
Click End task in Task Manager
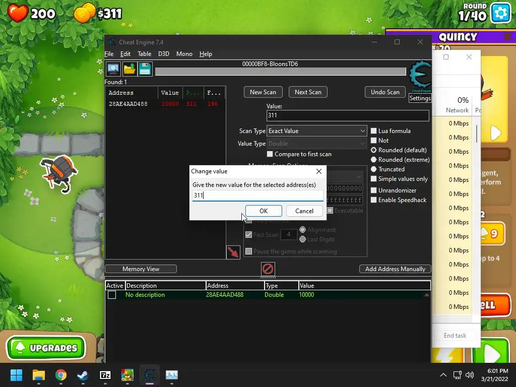click(x=455, y=335)
